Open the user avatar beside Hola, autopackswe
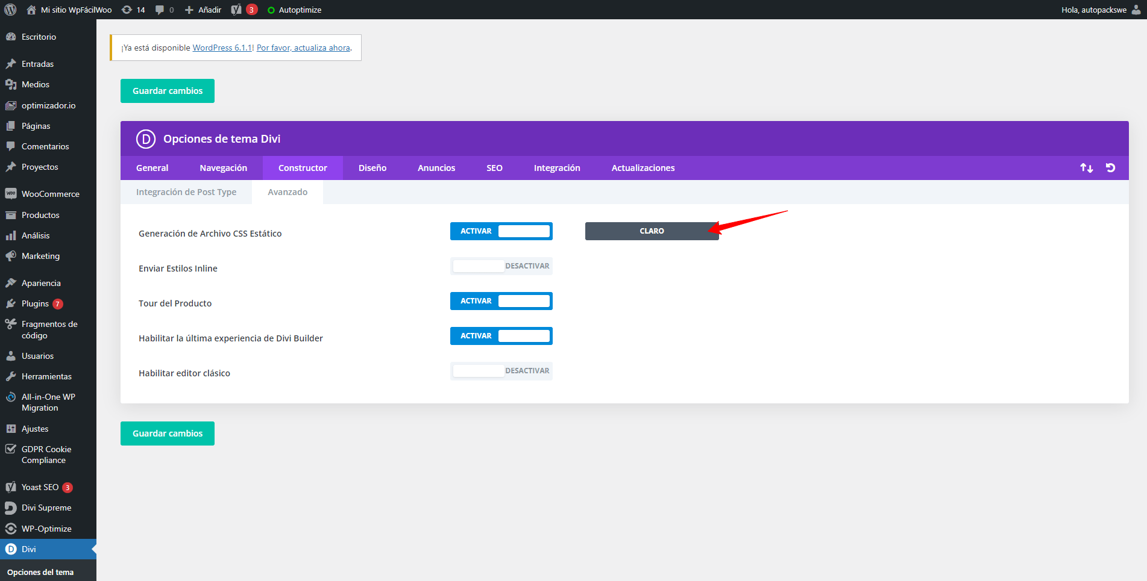The image size is (1147, 581). (1136, 10)
